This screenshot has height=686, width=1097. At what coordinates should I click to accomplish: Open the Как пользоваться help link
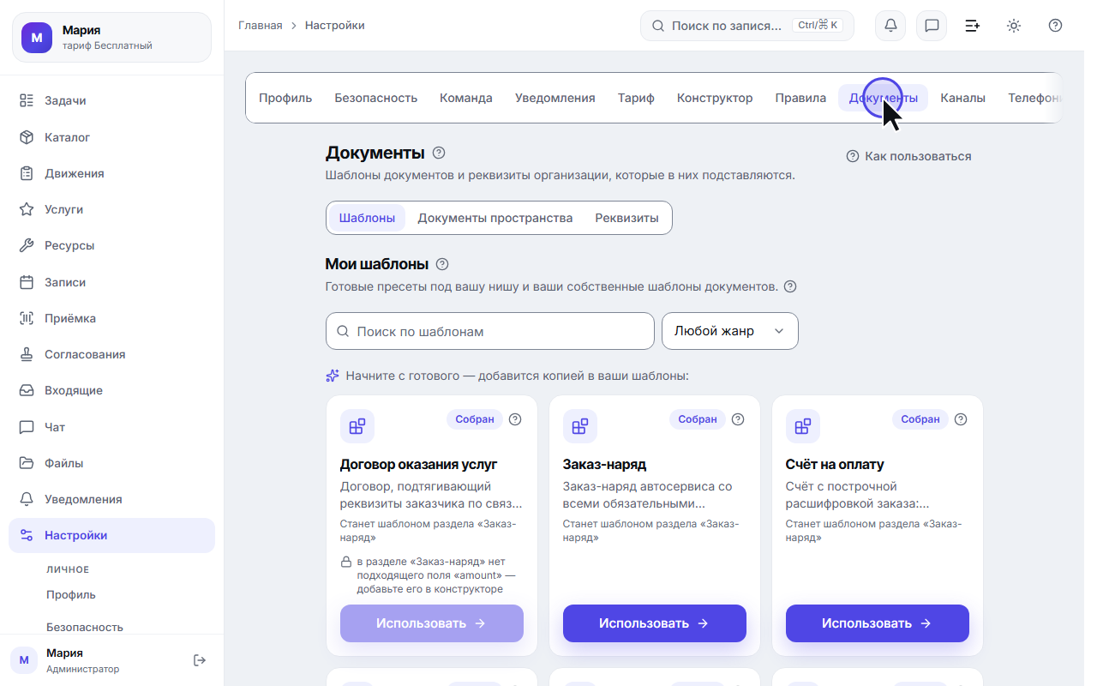coord(908,156)
